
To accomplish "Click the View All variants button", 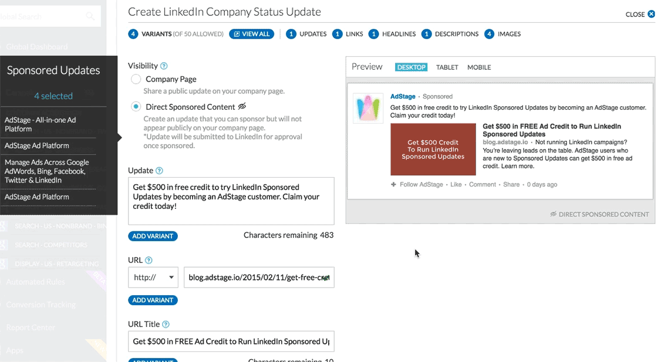I will point(251,34).
